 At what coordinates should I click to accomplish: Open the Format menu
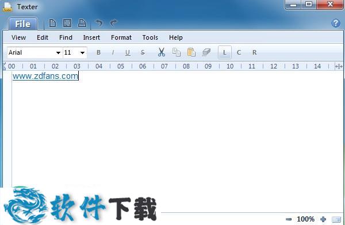point(121,37)
